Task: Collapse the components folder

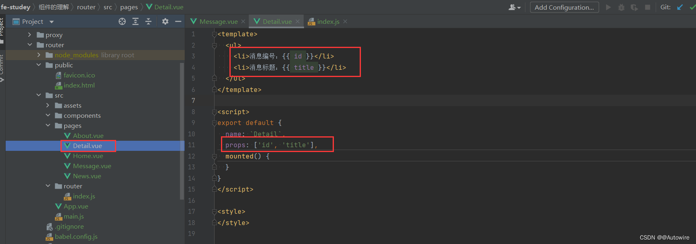Action: (x=48, y=115)
